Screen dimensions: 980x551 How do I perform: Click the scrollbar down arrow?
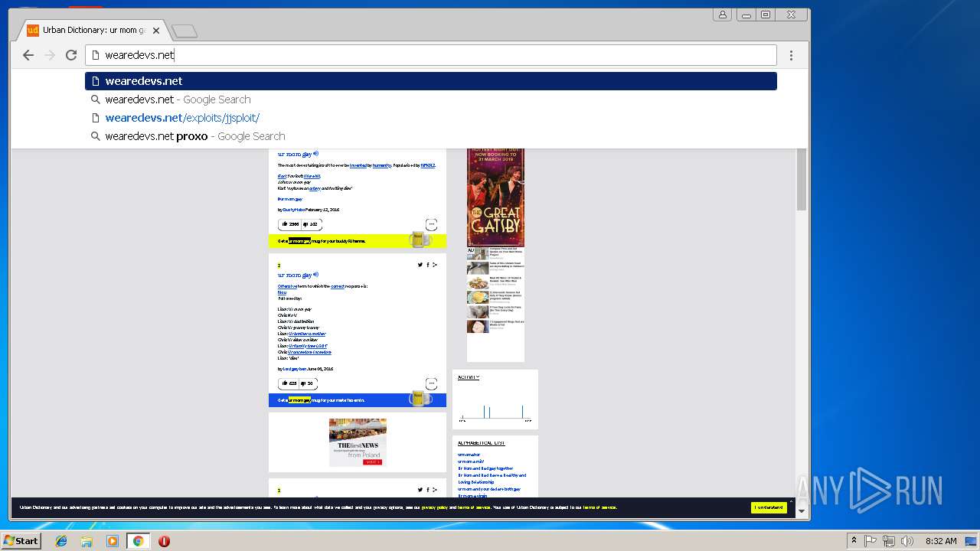(x=802, y=511)
